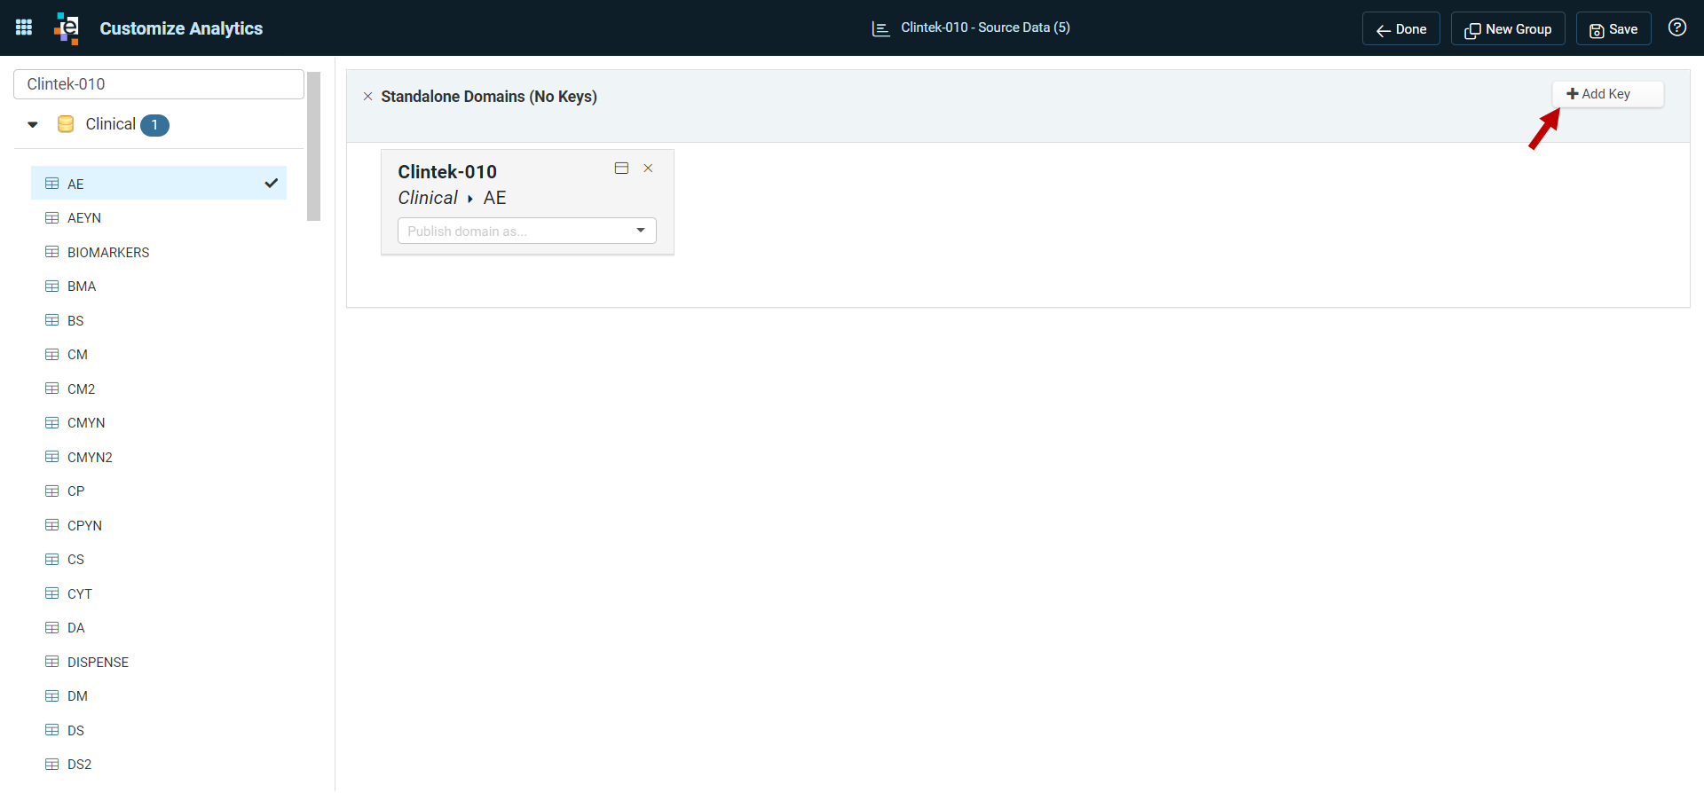Image resolution: width=1704 pixels, height=793 pixels.
Task: Click the CYT table icon
Action: [x=52, y=593]
